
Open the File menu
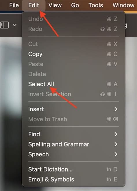coord(14,5)
